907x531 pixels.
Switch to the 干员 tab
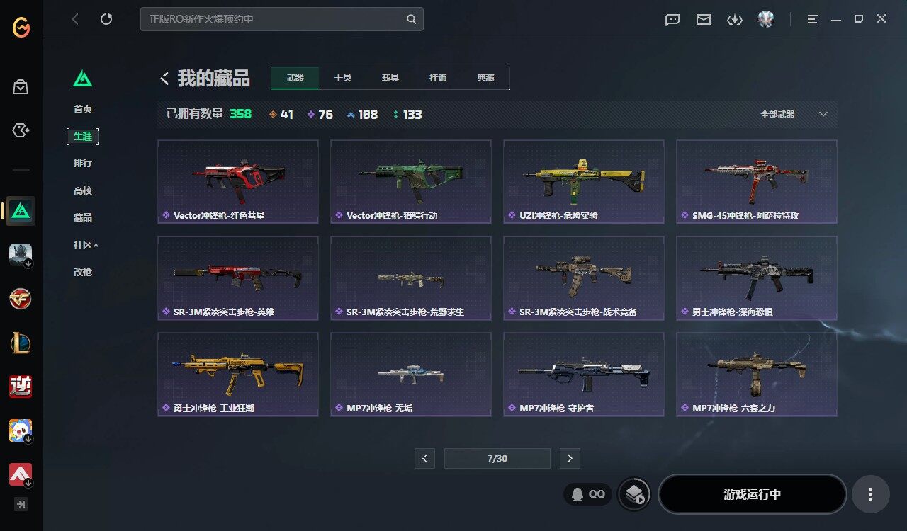[343, 78]
